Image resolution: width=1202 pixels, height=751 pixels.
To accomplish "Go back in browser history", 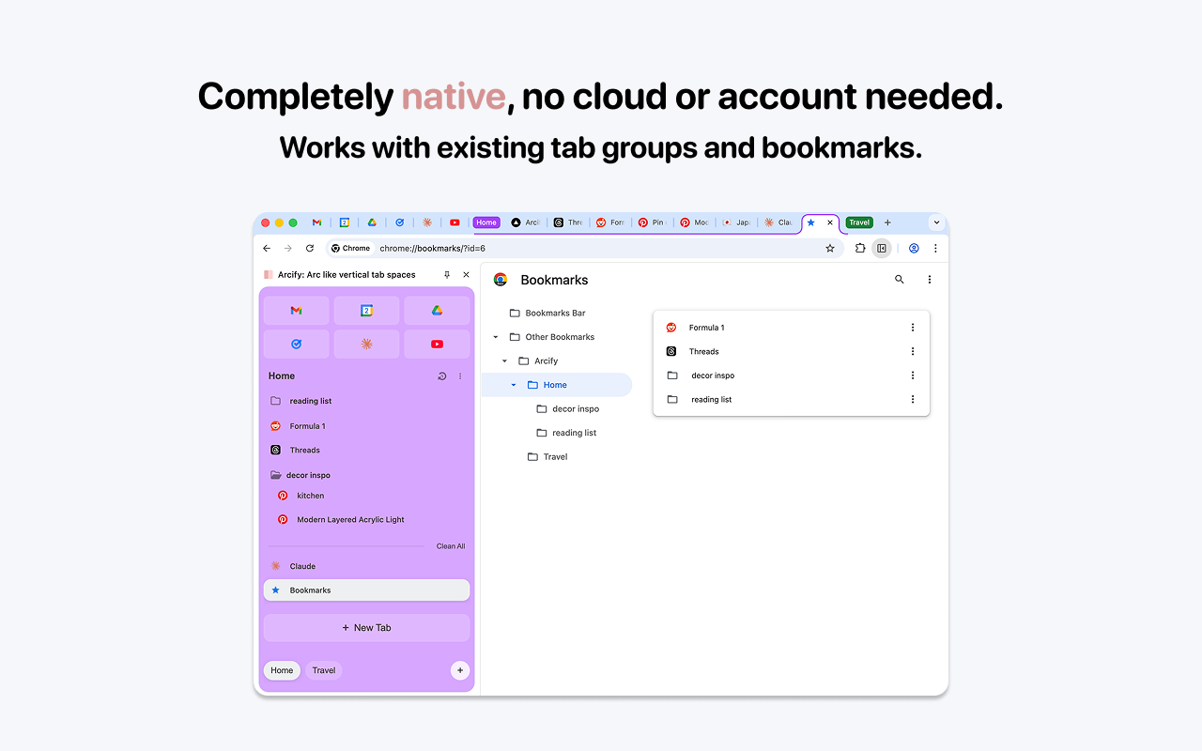I will (x=267, y=248).
